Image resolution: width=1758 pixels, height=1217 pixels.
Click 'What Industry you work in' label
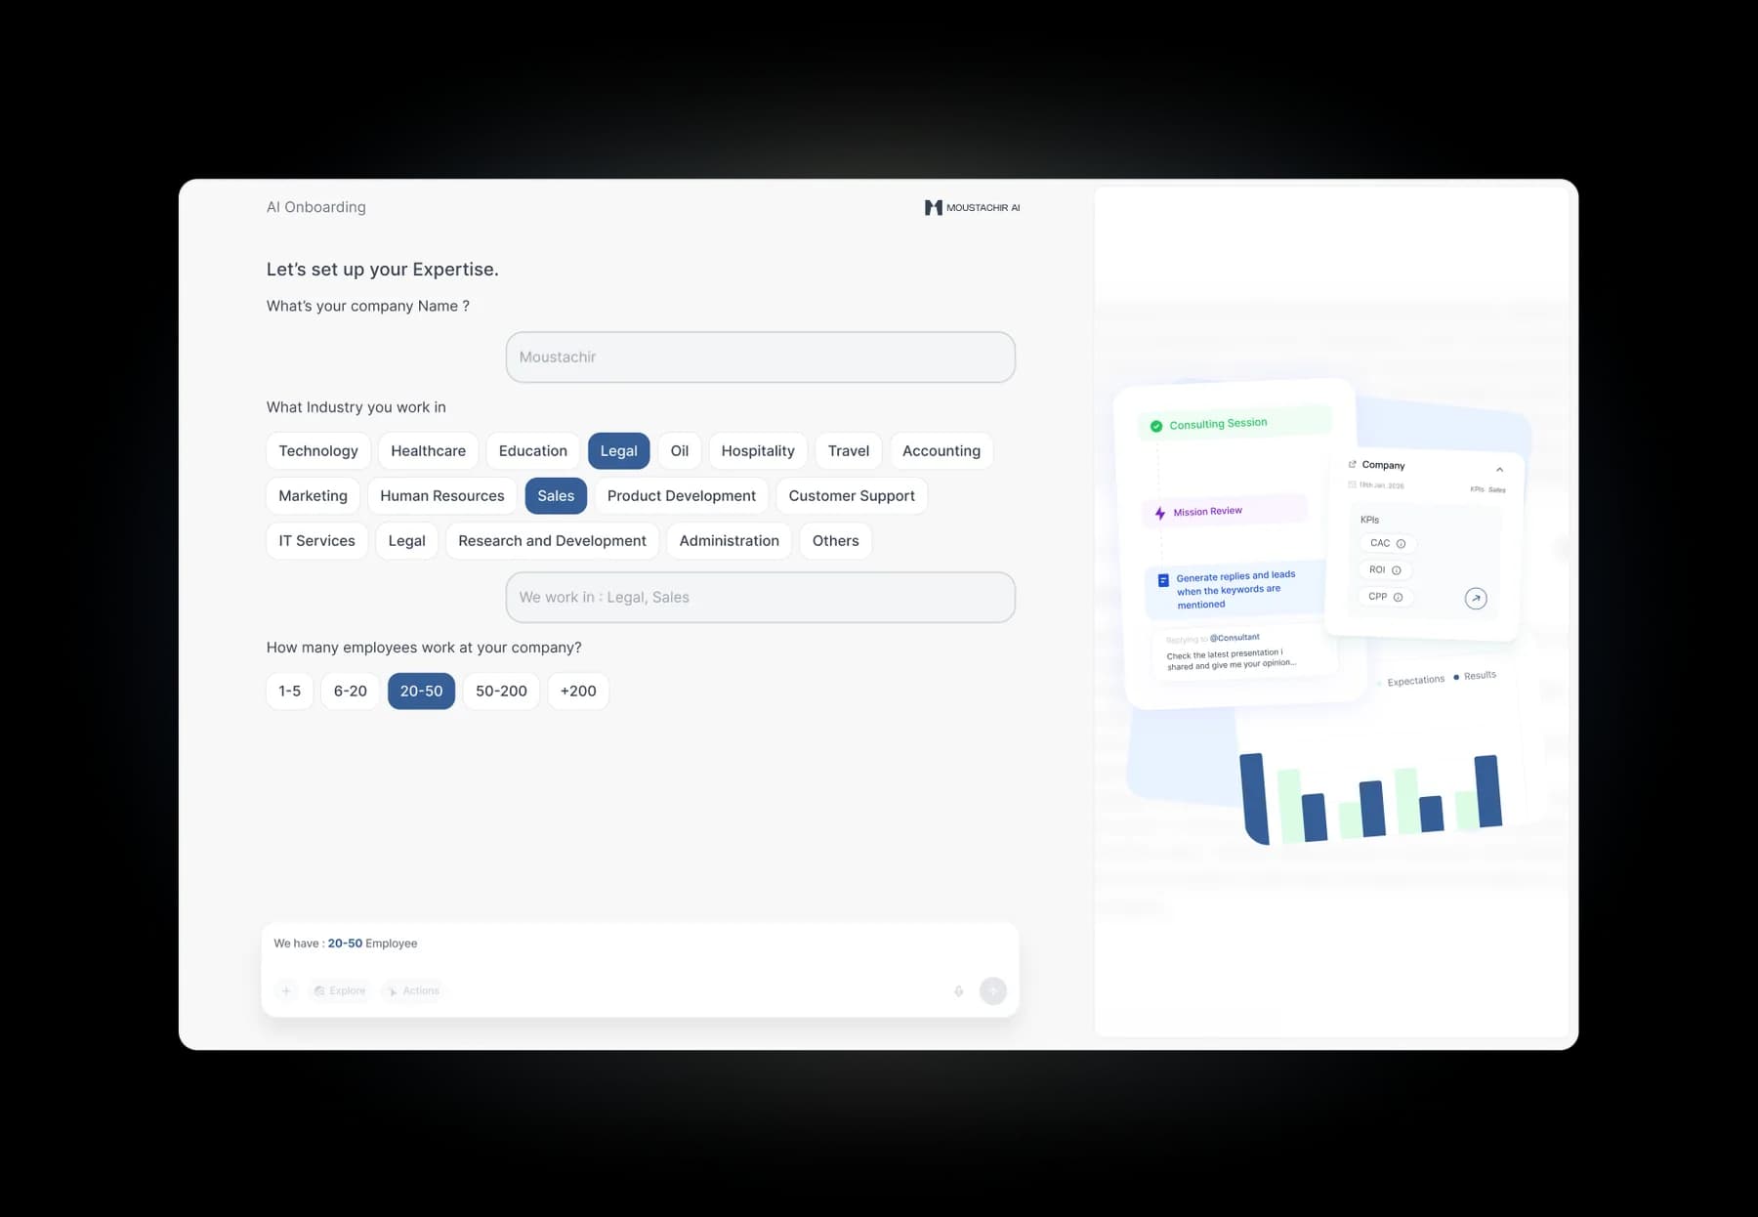356,407
